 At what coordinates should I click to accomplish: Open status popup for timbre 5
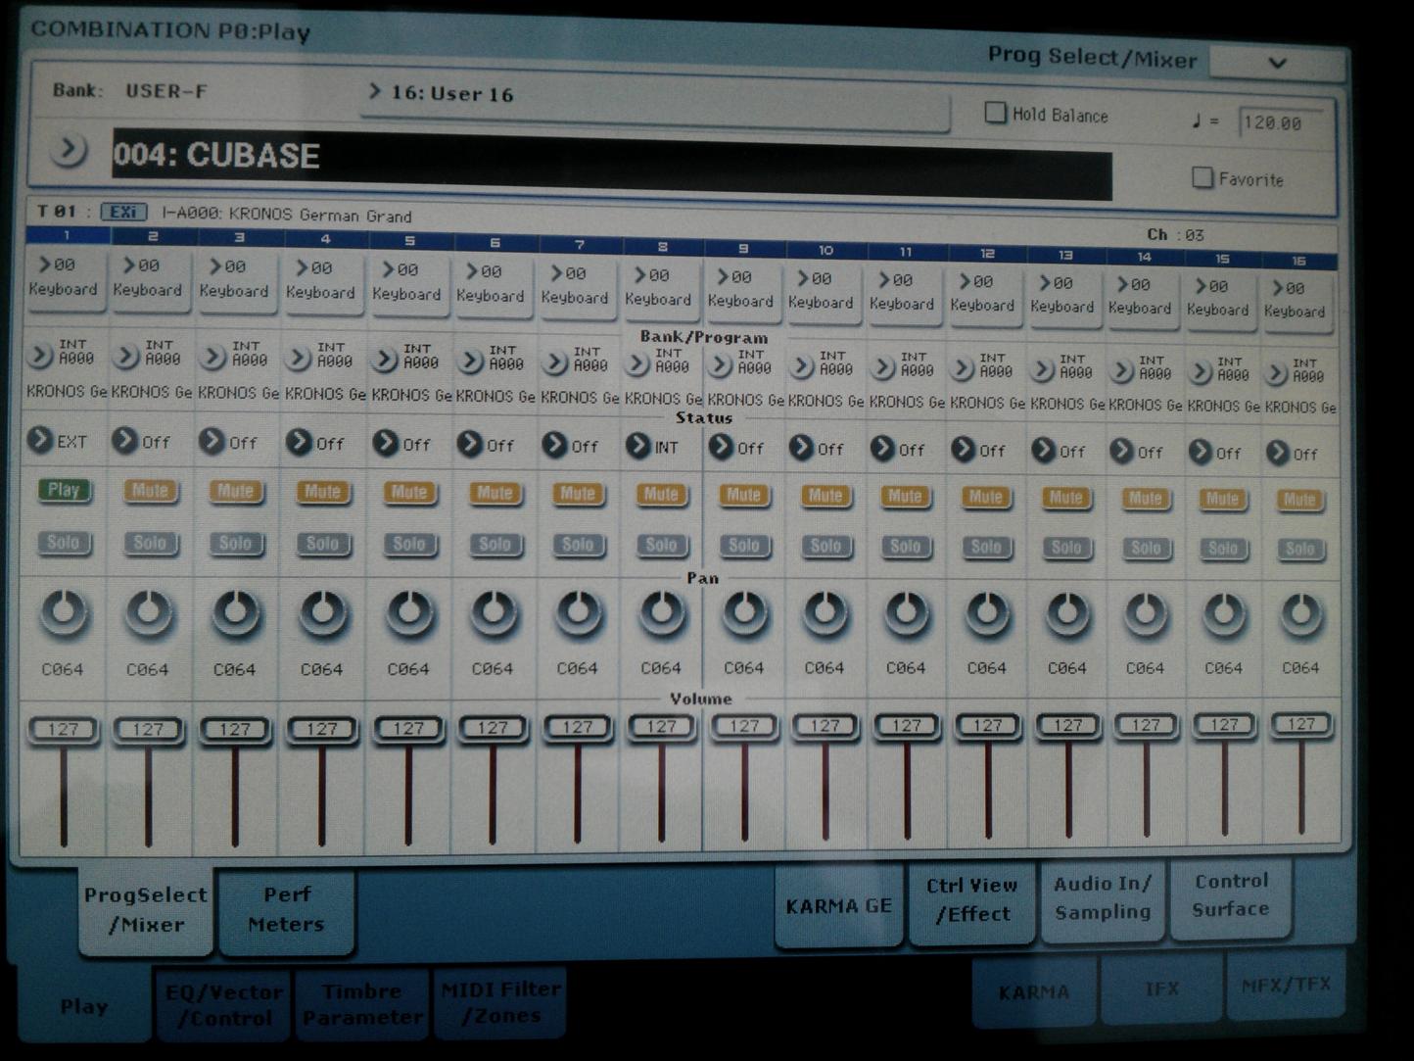point(386,443)
